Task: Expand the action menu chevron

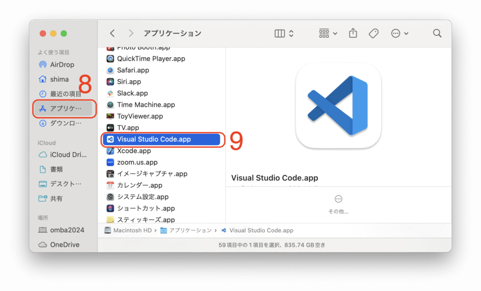Action: [x=406, y=33]
